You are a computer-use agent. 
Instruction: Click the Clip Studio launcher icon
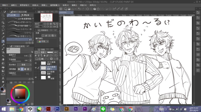61,9
